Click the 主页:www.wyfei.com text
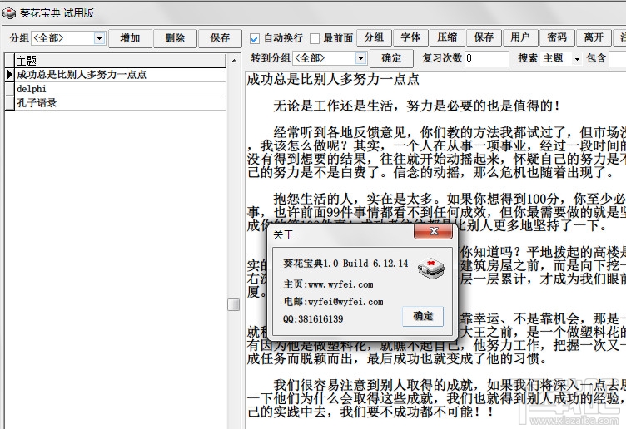 click(x=328, y=284)
